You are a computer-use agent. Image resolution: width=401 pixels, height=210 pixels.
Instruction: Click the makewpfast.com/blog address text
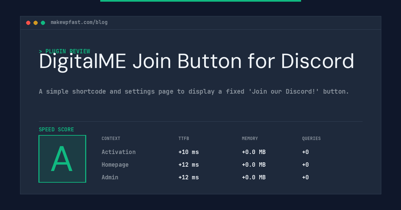click(x=79, y=22)
